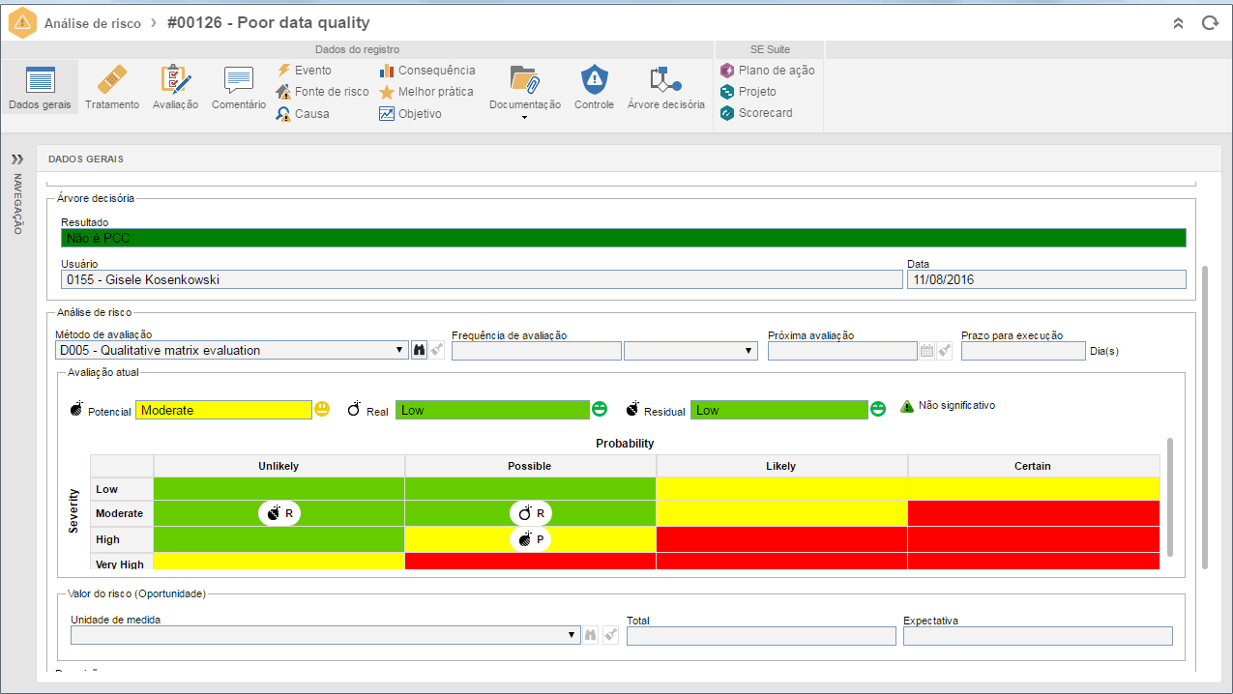The height and width of the screenshot is (694, 1233).
Task: Open the Árvore decisória icon
Action: [665, 79]
